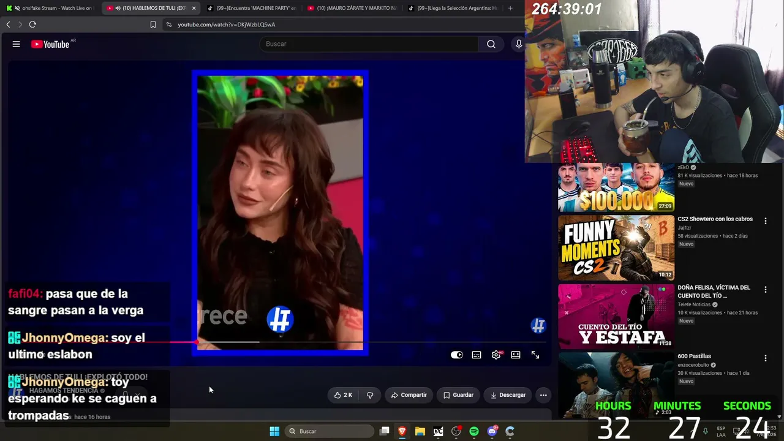Start voice search with the microphone icon

click(x=519, y=44)
